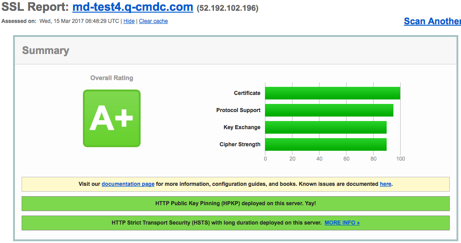Click the HSTS long duration banner text

point(216,223)
